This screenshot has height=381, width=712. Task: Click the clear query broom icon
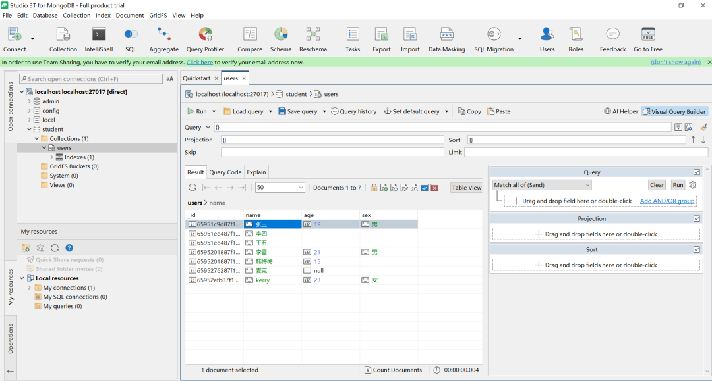[703, 127]
